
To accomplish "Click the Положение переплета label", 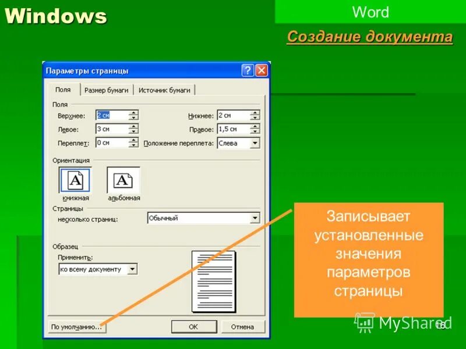I will [179, 143].
